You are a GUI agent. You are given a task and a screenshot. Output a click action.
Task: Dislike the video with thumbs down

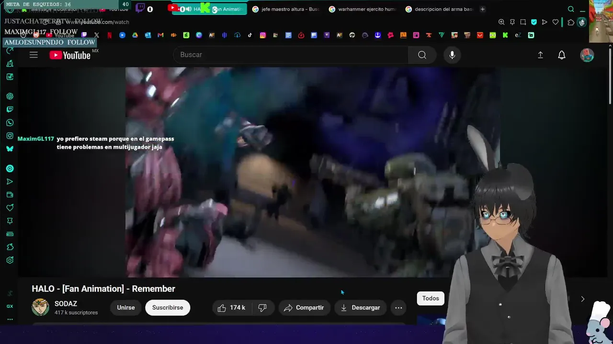tap(262, 308)
